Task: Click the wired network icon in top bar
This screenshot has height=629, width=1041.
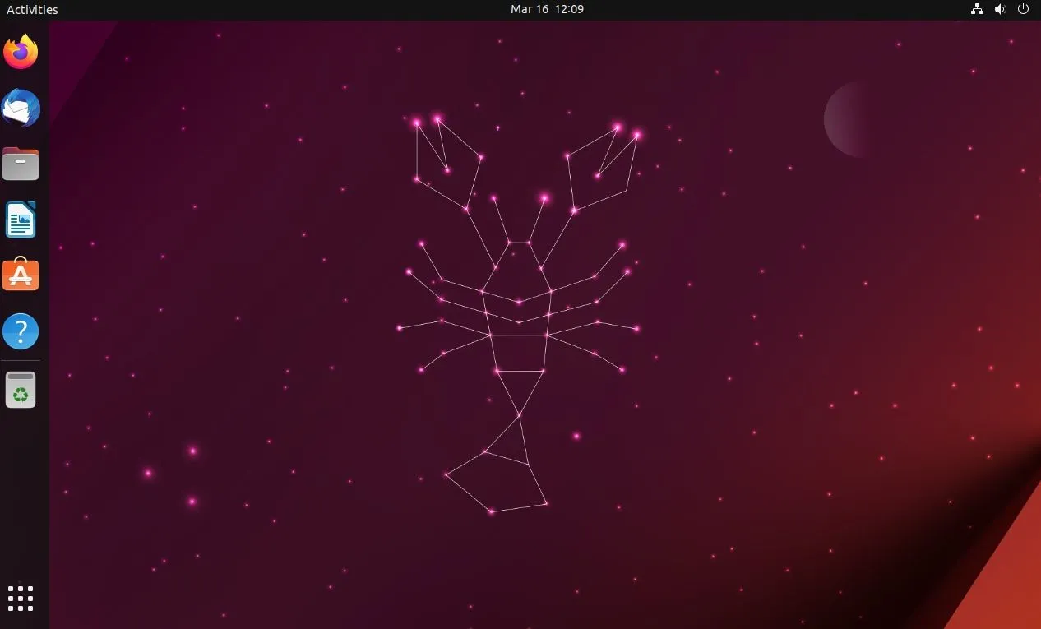Action: click(977, 9)
